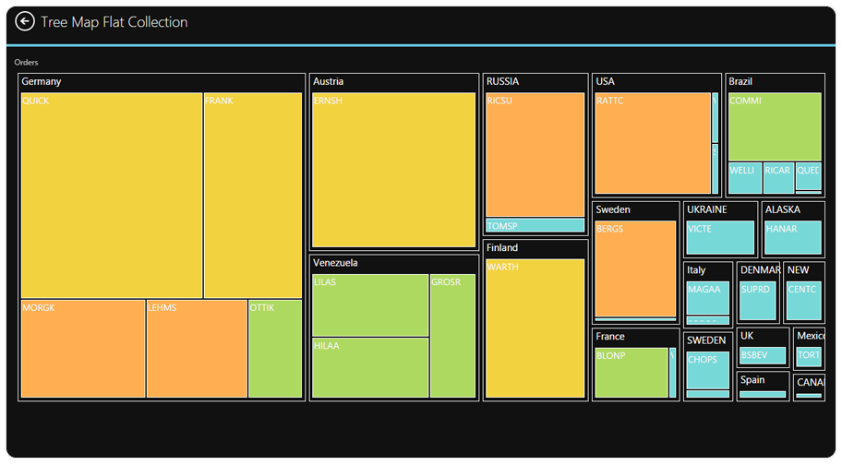Viewport: 842px width, 465px height.
Task: Click the back arrow icon
Action: (x=25, y=22)
